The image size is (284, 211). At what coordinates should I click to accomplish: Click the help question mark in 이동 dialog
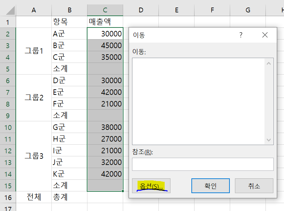(x=241, y=35)
